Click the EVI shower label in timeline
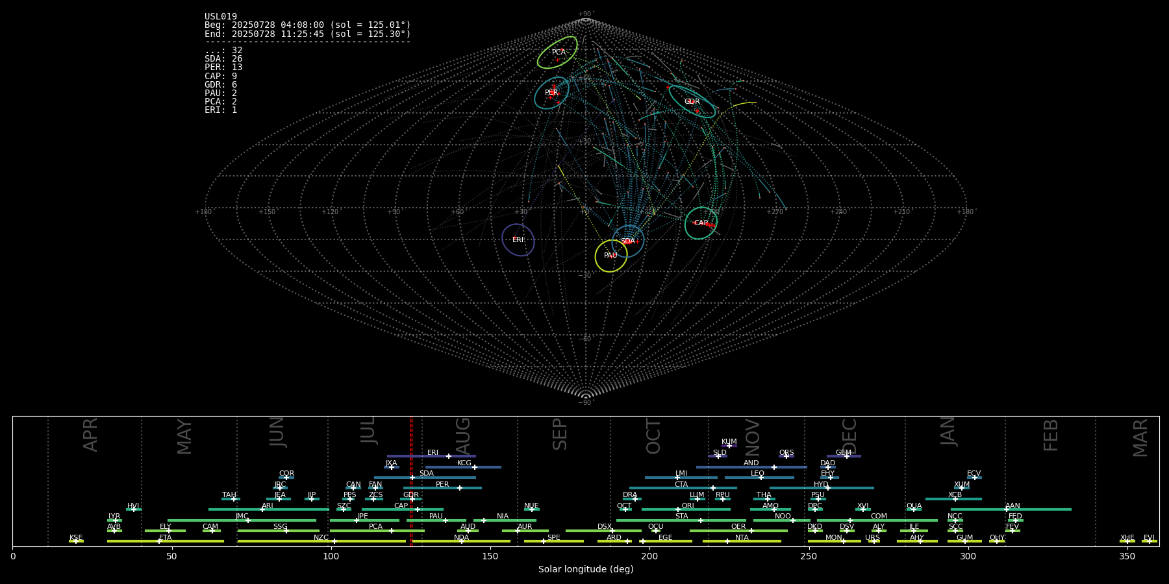1169x584 pixels. click(x=1149, y=538)
